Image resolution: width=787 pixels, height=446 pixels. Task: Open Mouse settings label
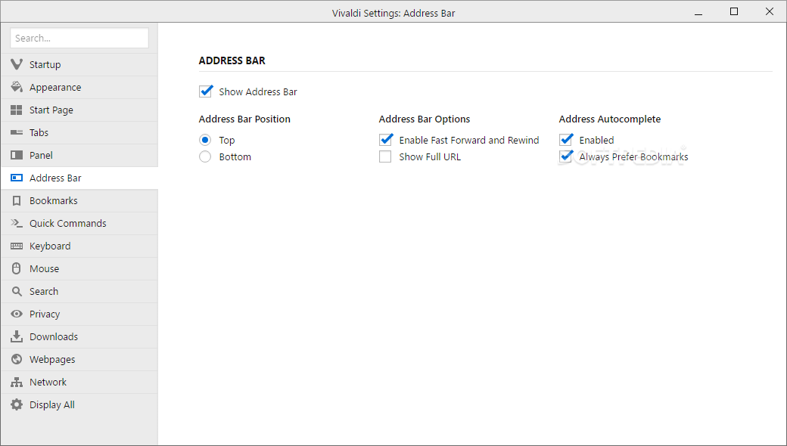44,268
